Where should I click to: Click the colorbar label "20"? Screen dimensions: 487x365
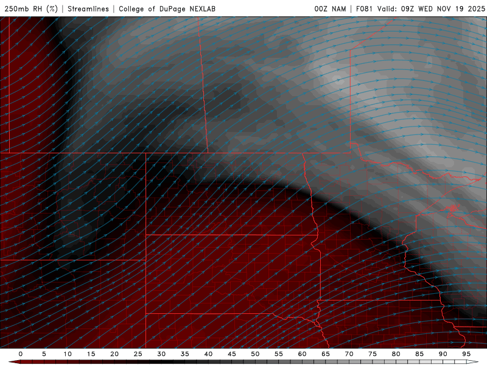point(114,354)
